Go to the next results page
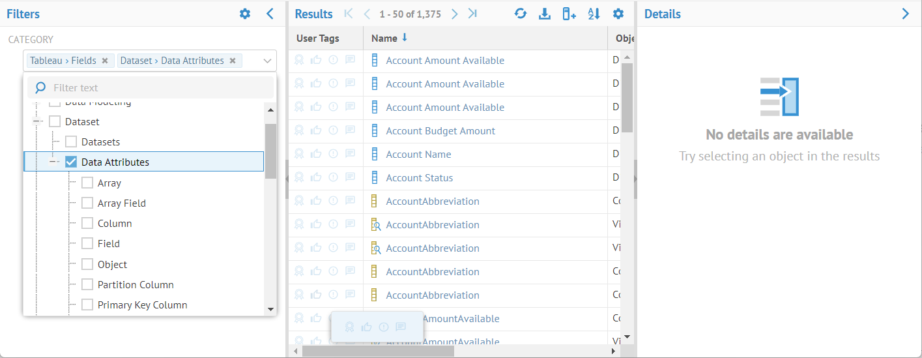The height and width of the screenshot is (358, 922). pyautogui.click(x=454, y=14)
